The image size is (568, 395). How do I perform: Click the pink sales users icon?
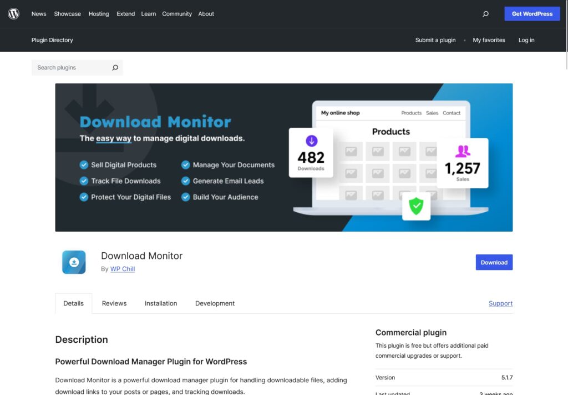(x=463, y=151)
